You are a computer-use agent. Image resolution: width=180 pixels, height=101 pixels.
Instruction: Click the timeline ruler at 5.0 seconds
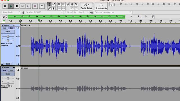click(x=70, y=21)
